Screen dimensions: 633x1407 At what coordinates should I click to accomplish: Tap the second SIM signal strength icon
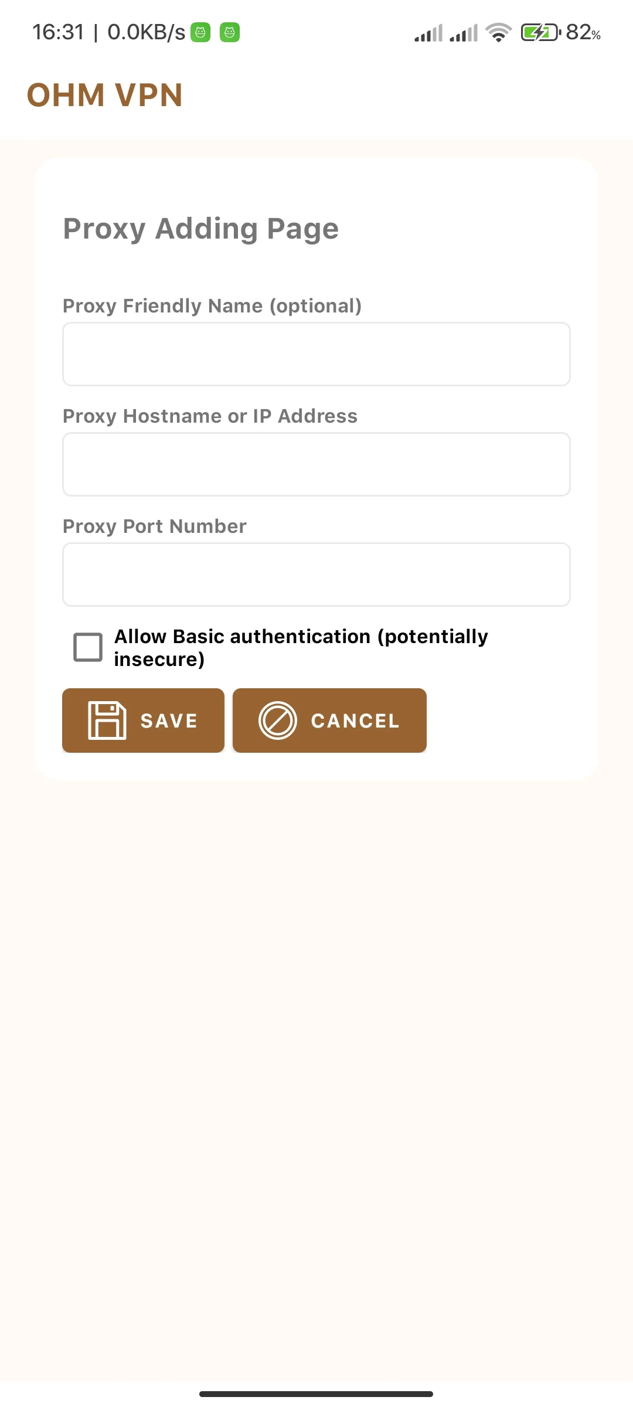pos(464,33)
